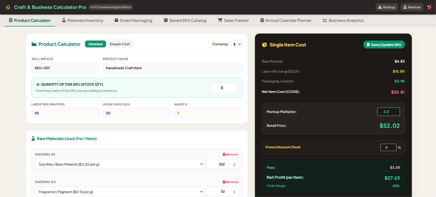The width and height of the screenshot is (436, 197).
Task: Click the Markup Multiplier input field
Action: 388,112
